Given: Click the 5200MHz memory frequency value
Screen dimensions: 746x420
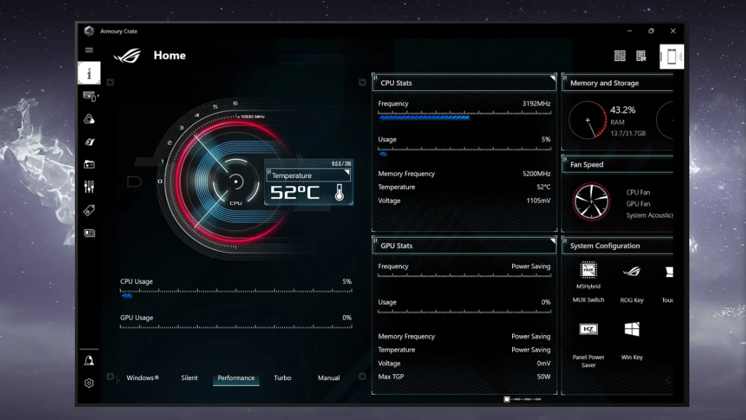Looking at the screenshot, I should coord(536,174).
